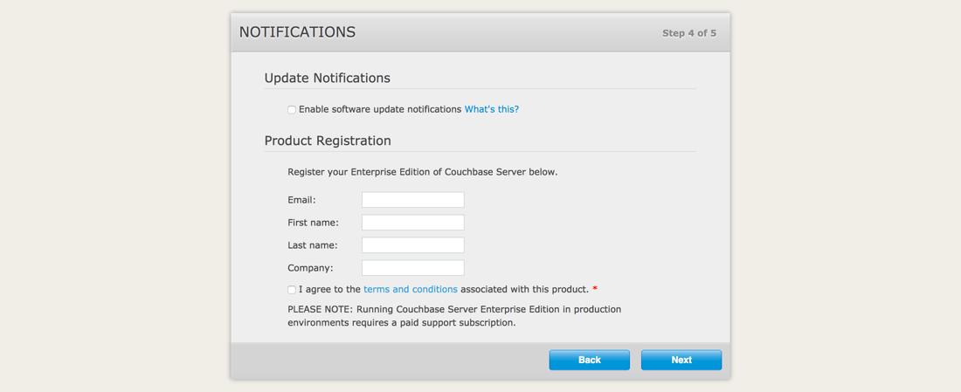The image size is (961, 392).
Task: Click the "Step 4 of 5" indicator text
Action: [689, 33]
